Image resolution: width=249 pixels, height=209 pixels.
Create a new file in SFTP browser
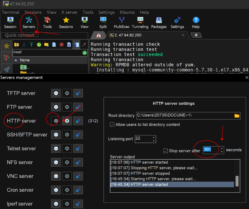[x=54, y=45]
